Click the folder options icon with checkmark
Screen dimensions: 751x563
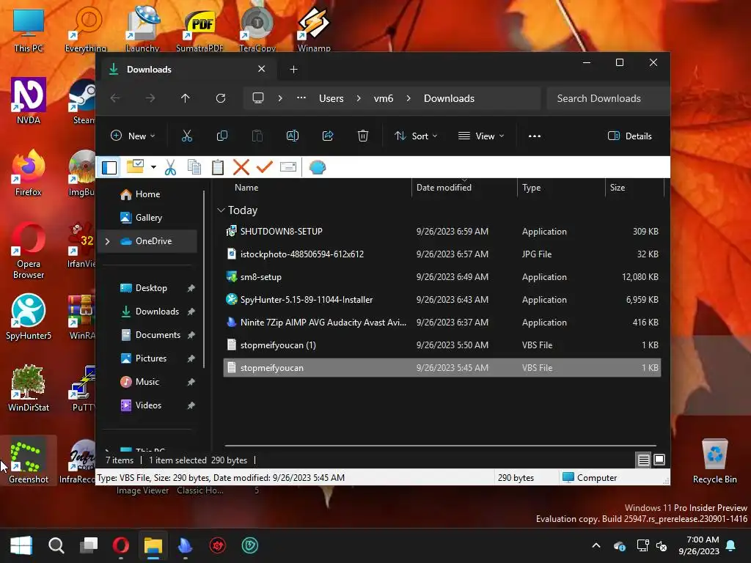coord(135,166)
